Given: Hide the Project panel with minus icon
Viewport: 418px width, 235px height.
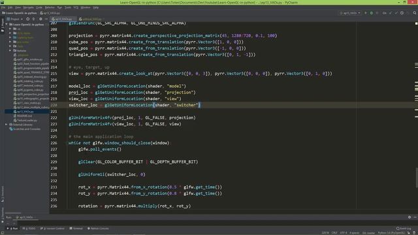Looking at the screenshot, I should tap(46, 19).
